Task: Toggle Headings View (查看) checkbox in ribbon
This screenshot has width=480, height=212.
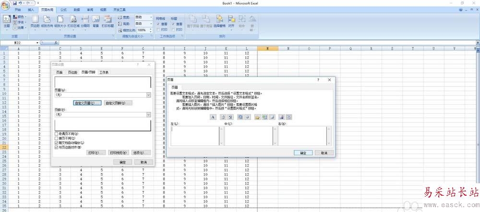Action: click(x=173, y=24)
